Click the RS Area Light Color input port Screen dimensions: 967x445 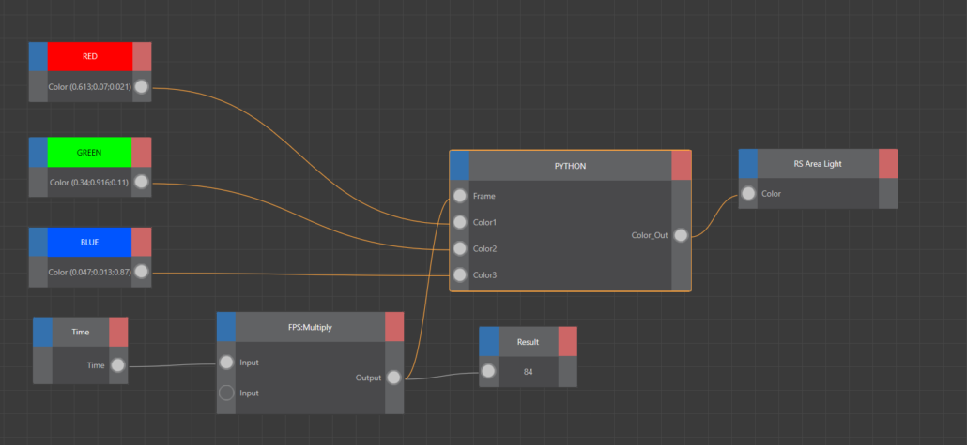point(748,194)
